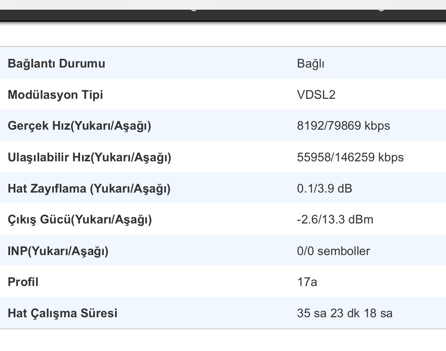Select the 8192/79869 kbps speed value
446x351 pixels.
tap(343, 126)
